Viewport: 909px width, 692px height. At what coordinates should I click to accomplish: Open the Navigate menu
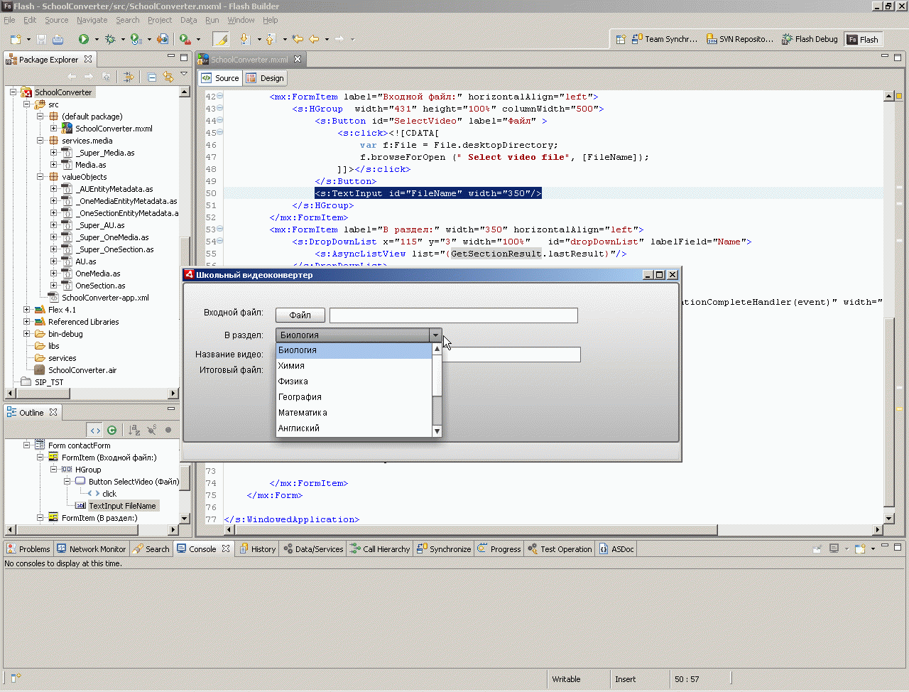coord(92,20)
